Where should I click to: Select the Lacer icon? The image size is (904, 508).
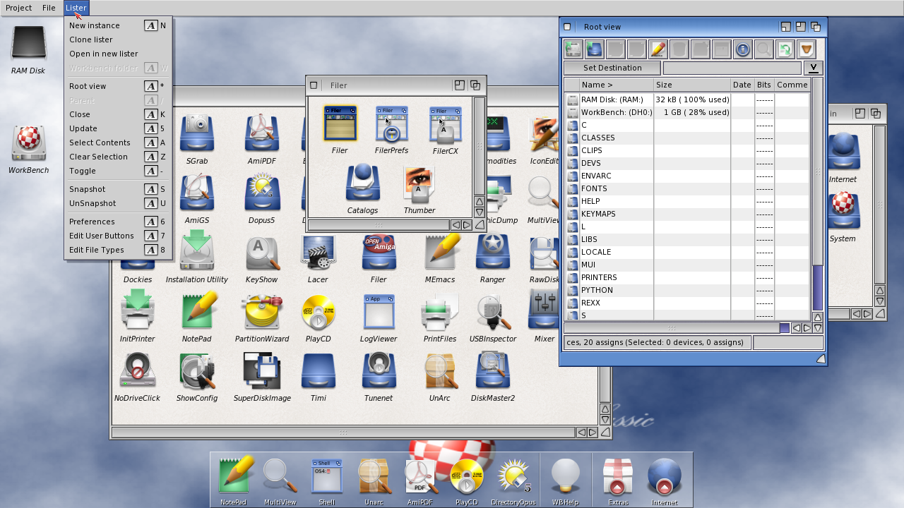[318, 258]
